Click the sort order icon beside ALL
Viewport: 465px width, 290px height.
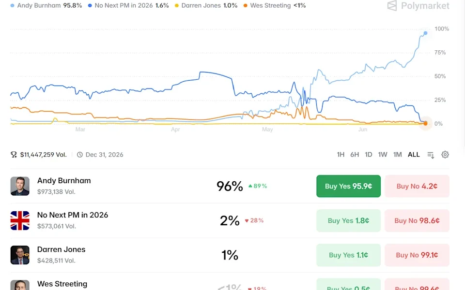click(431, 155)
